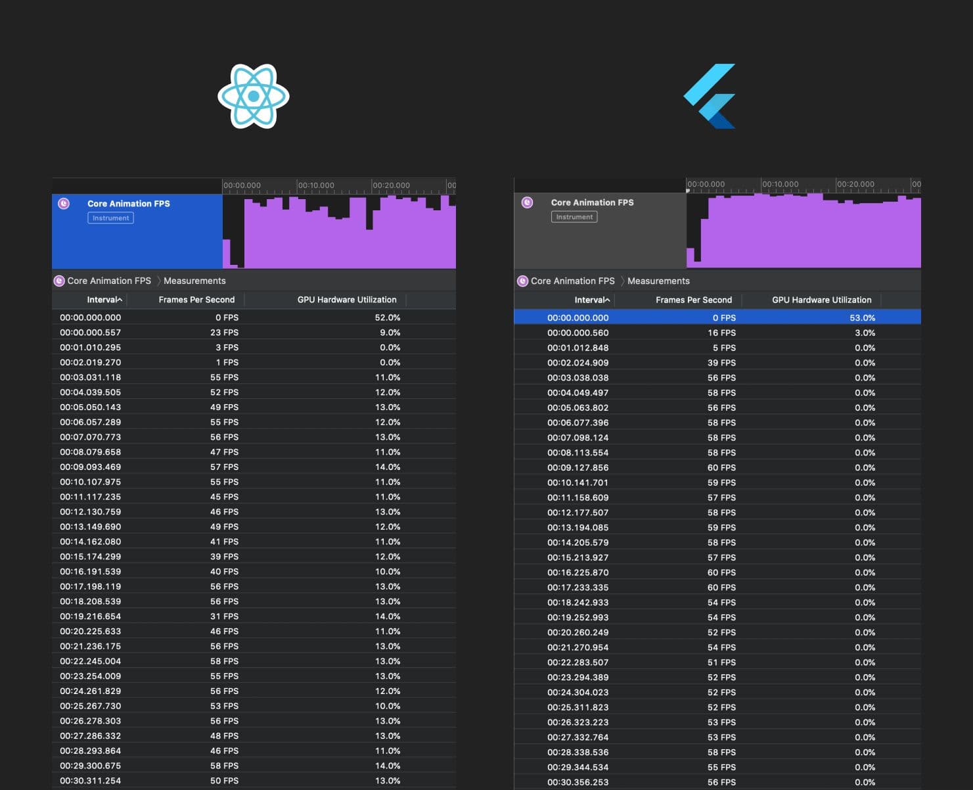Click the 00:00.000 ruler mark above React graph
Image resolution: width=973 pixels, height=790 pixels.
click(x=242, y=185)
